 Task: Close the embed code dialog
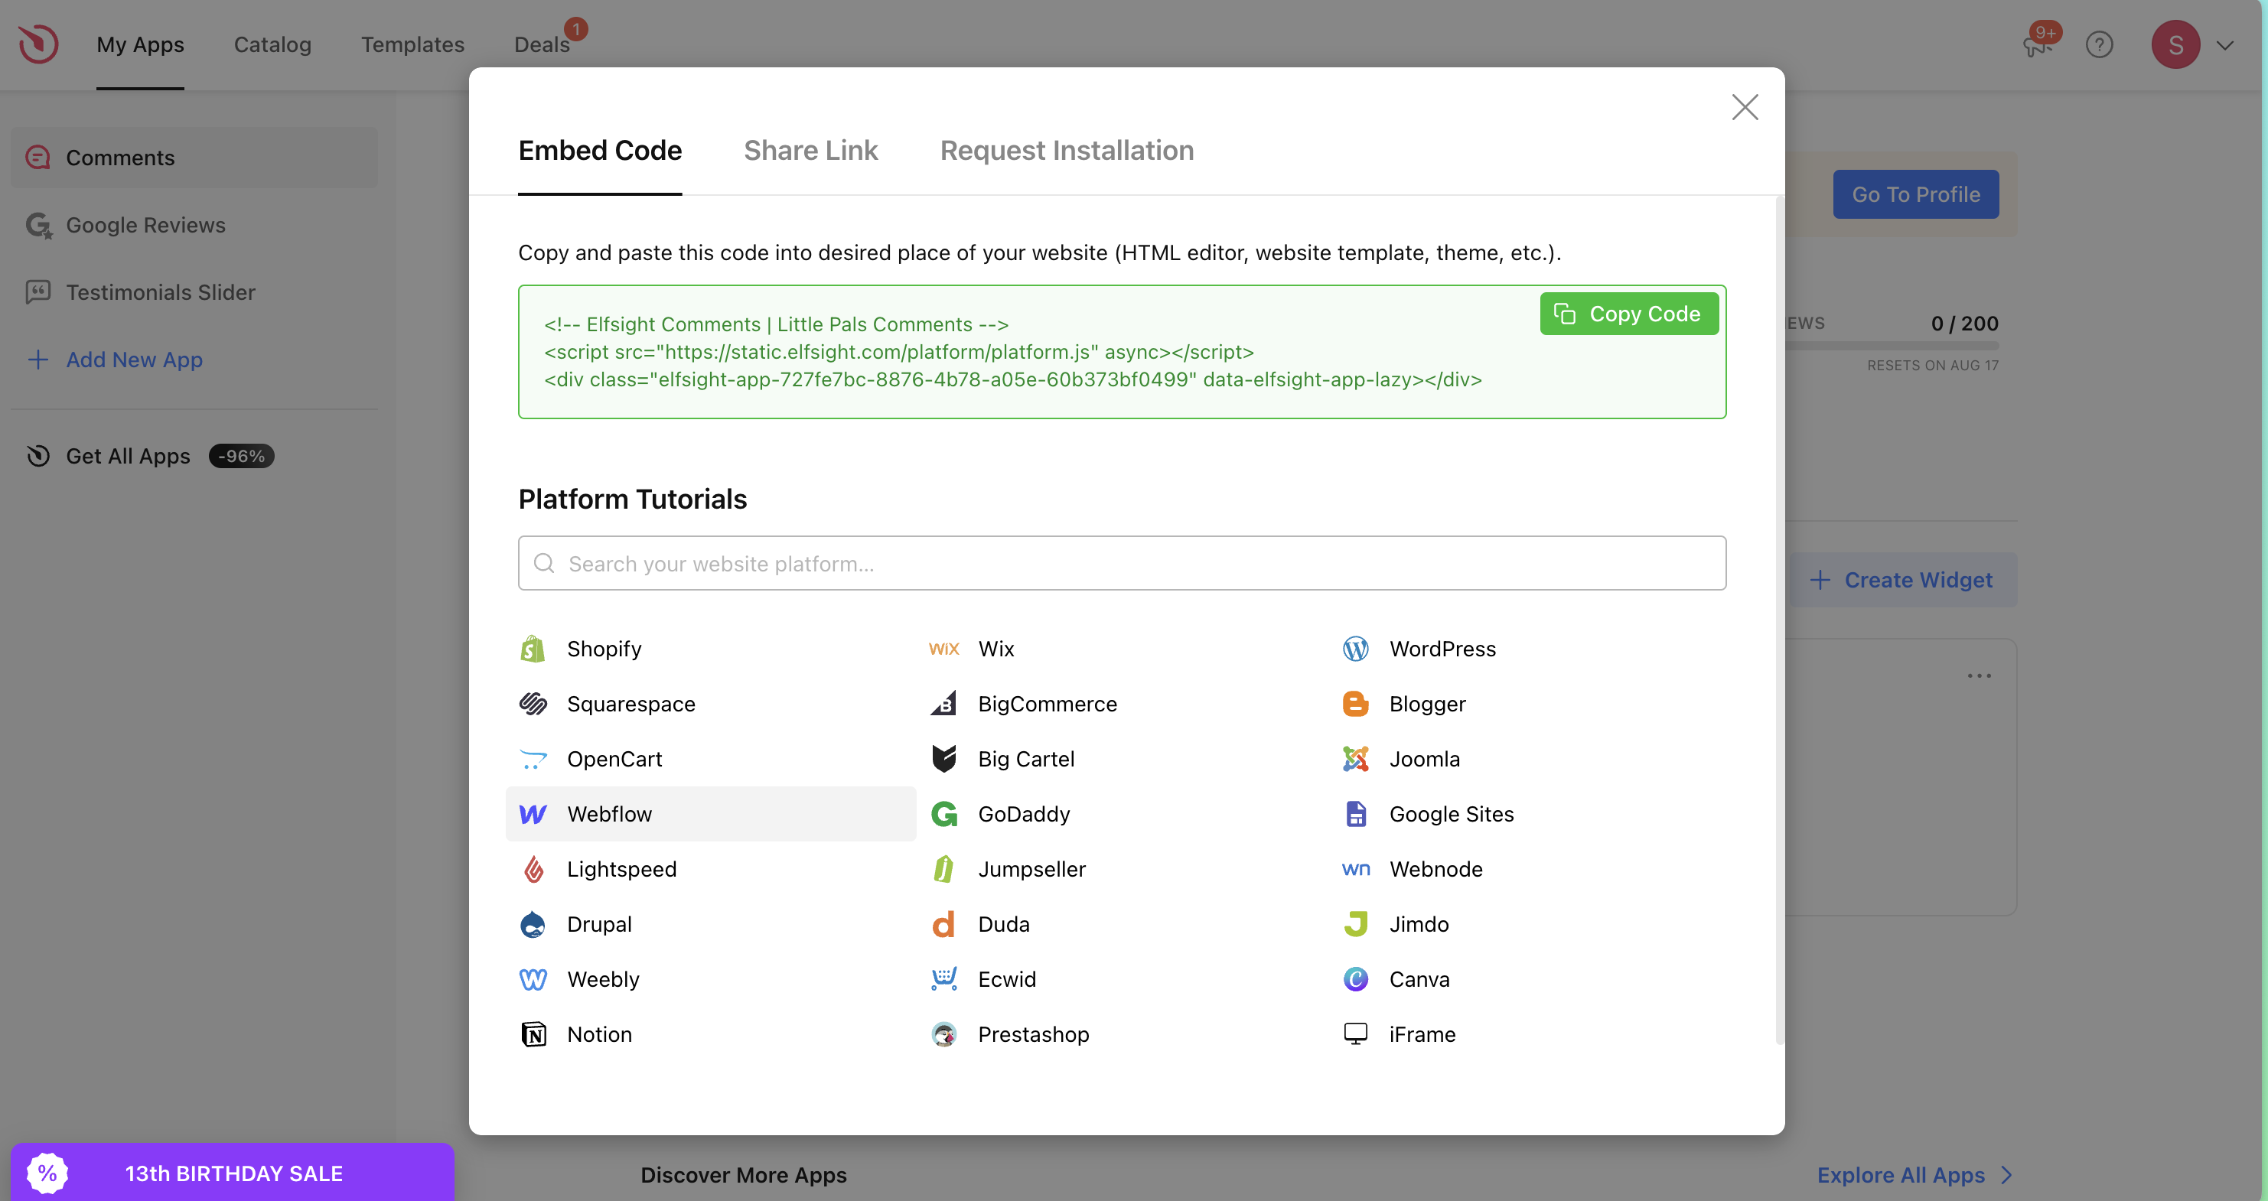[x=1744, y=107]
